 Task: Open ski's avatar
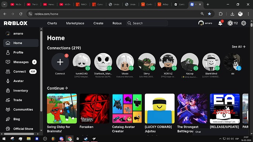click(x=233, y=62)
